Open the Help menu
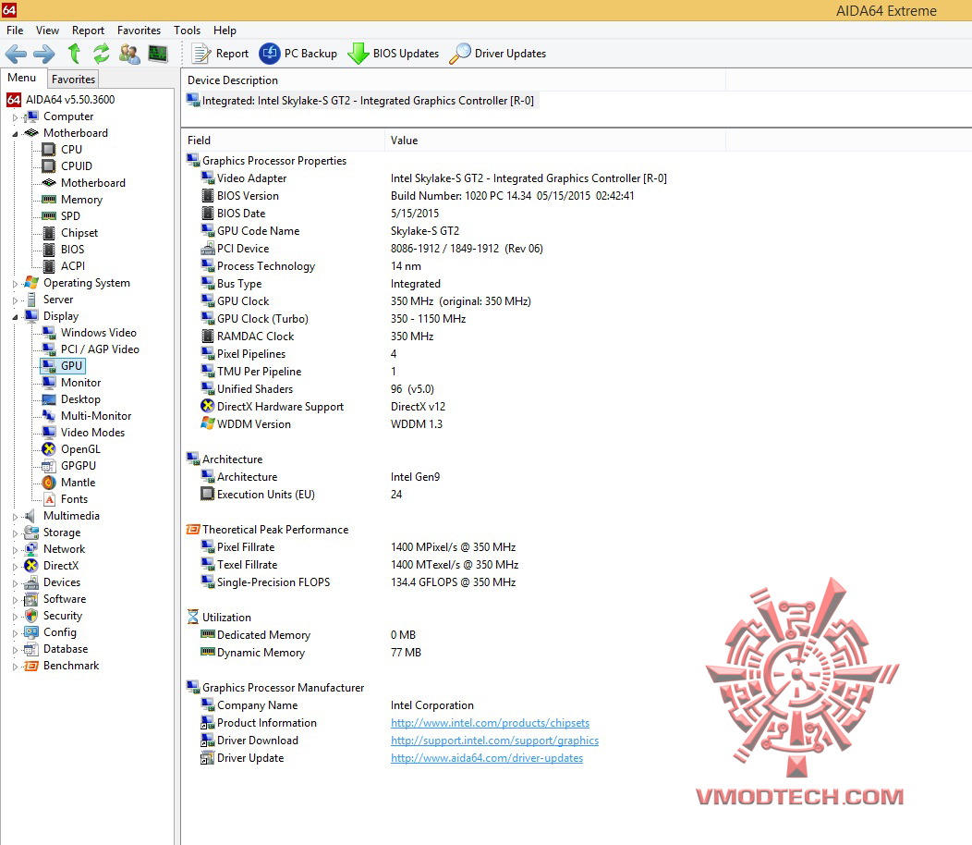Image resolution: width=972 pixels, height=845 pixels. point(225,31)
